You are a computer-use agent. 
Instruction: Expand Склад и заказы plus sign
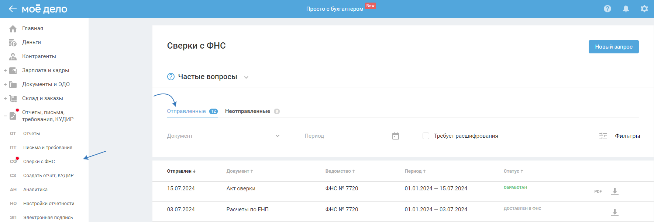(5, 99)
